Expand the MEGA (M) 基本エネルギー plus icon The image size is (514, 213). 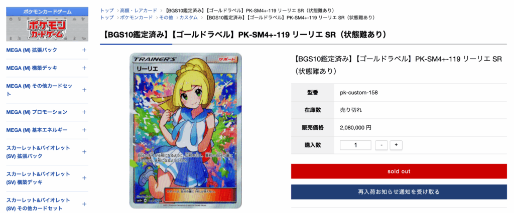point(84,130)
